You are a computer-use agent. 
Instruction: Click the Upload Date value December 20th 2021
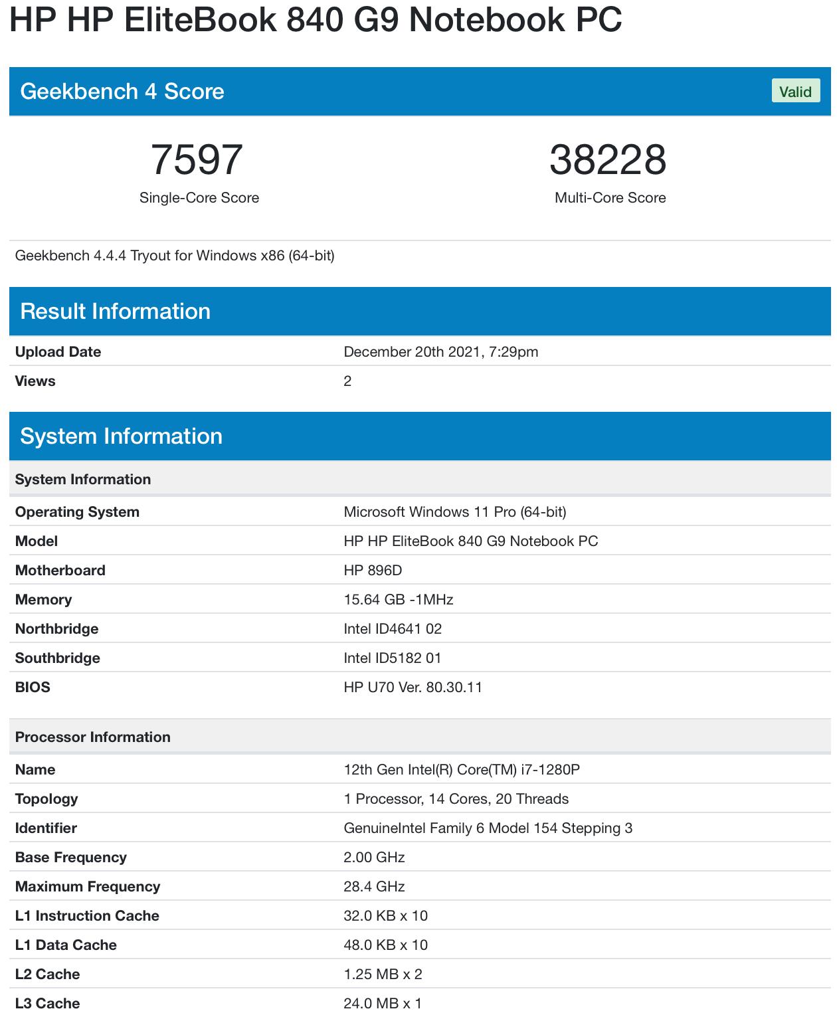441,351
